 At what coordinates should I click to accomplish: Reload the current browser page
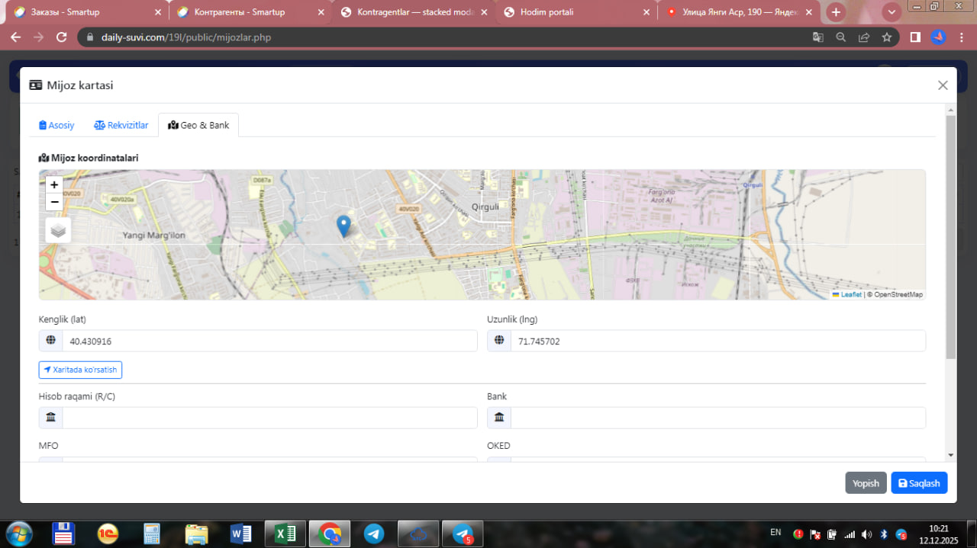coord(63,37)
